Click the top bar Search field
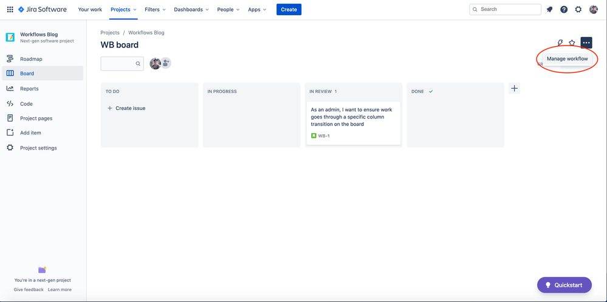 tap(505, 9)
